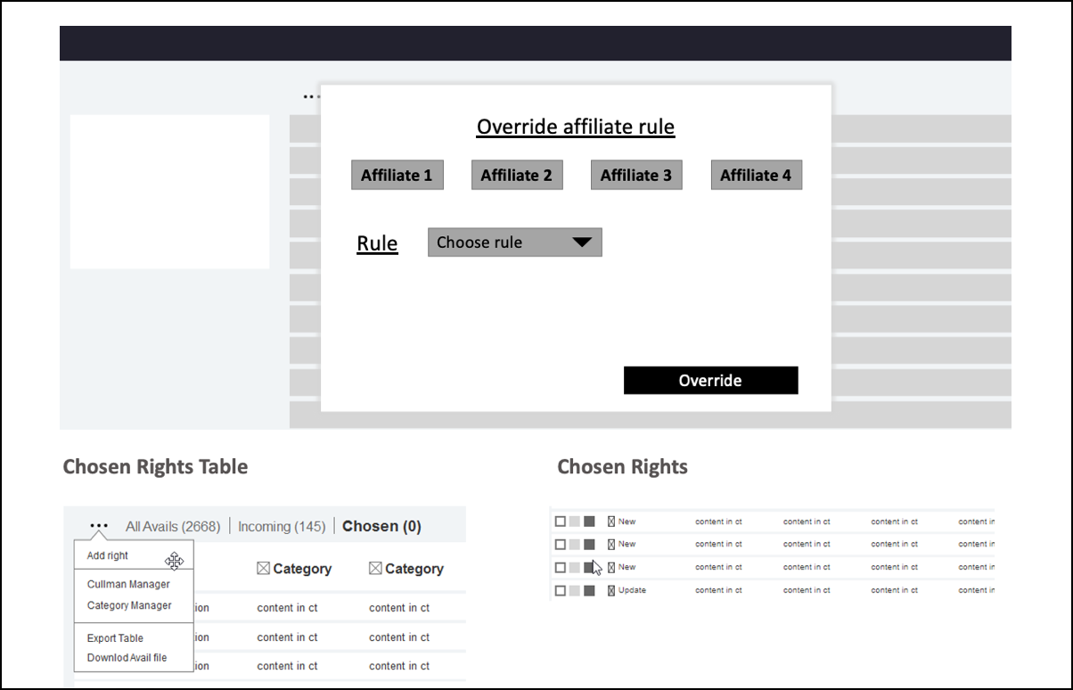Tick the checkbox in the second New row
1073x690 pixels.
pos(561,544)
